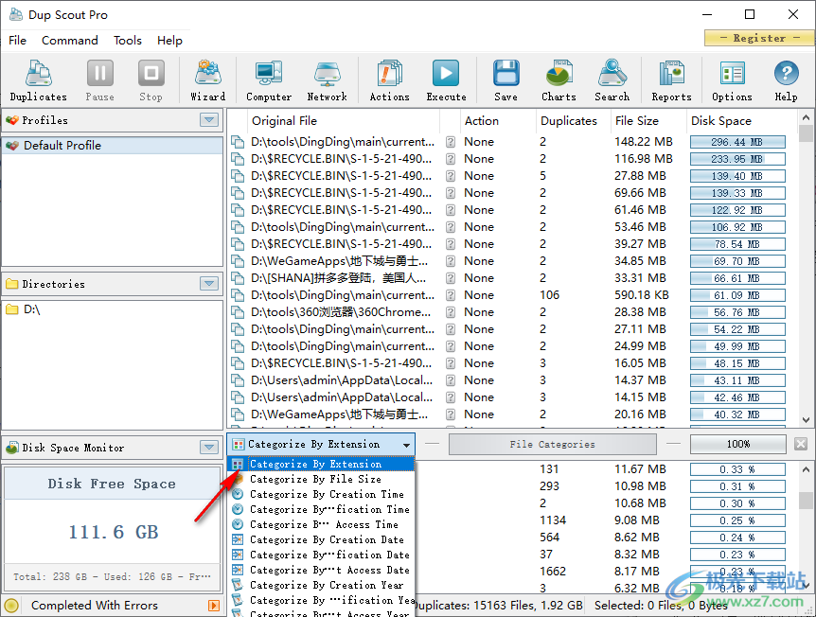816x617 pixels.
Task: Click the file icon in the 34.85 MB row
Action: (x=238, y=261)
